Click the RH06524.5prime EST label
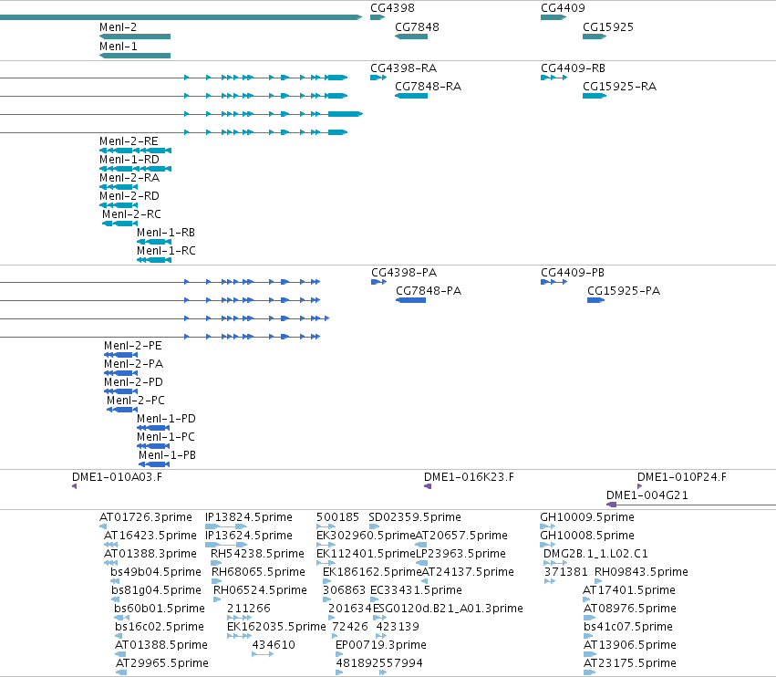The height and width of the screenshot is (677, 776). tap(260, 591)
